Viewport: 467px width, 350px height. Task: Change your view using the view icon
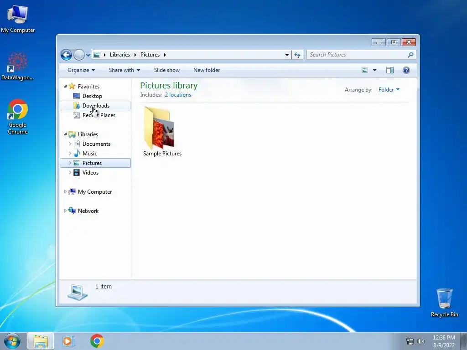[x=365, y=70]
